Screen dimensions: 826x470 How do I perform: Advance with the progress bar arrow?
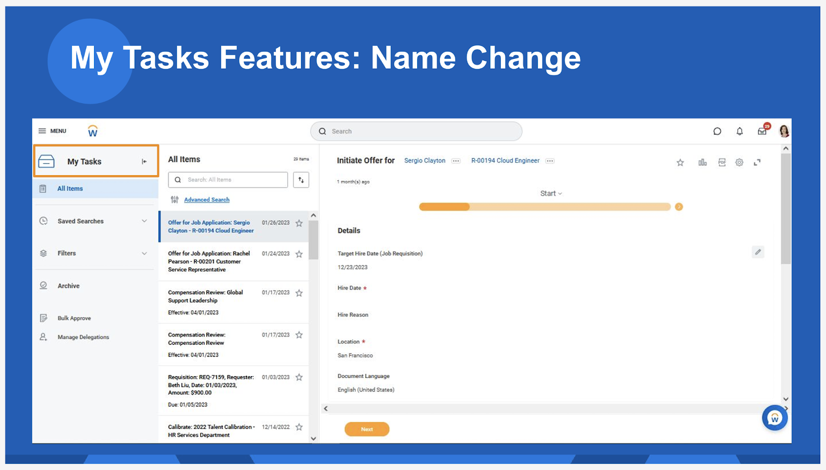679,207
